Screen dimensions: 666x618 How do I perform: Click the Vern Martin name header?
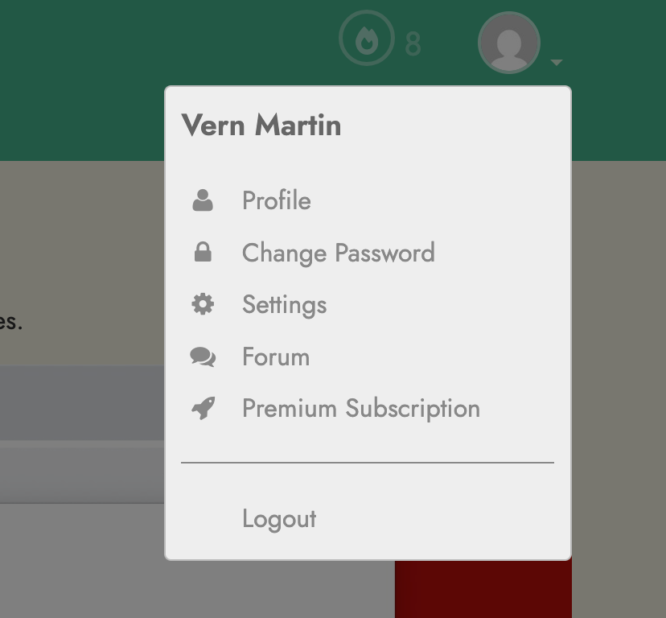click(261, 126)
